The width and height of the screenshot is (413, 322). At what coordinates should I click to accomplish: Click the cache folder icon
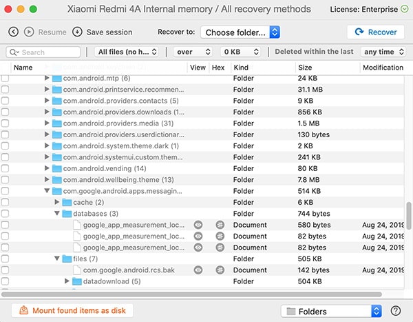coord(67,203)
